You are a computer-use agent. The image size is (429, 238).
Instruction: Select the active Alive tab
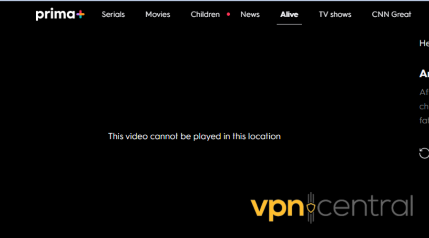click(x=289, y=14)
